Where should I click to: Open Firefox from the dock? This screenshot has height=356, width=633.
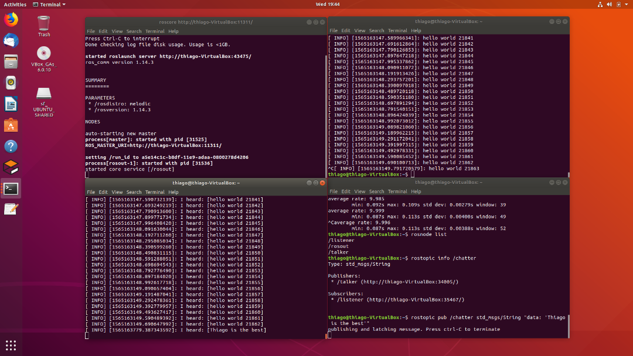click(11, 19)
